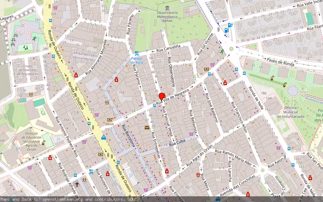The width and height of the screenshot is (323, 202).
Task: Select the bank icon near Rúa Gil Vicente
Action: tap(206, 69)
